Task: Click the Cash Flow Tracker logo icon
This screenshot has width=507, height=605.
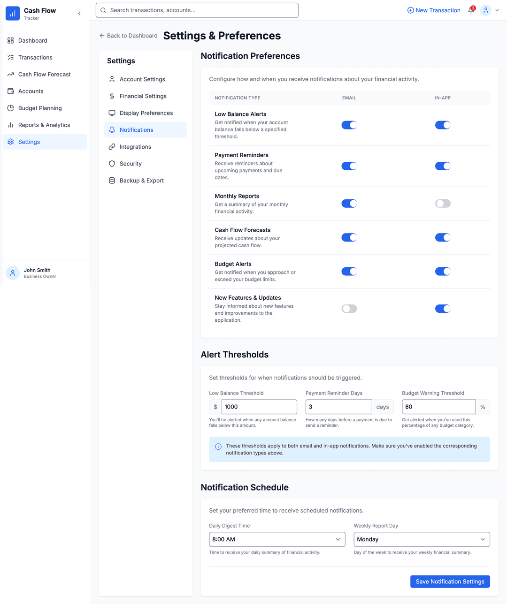Action: [x=13, y=14]
